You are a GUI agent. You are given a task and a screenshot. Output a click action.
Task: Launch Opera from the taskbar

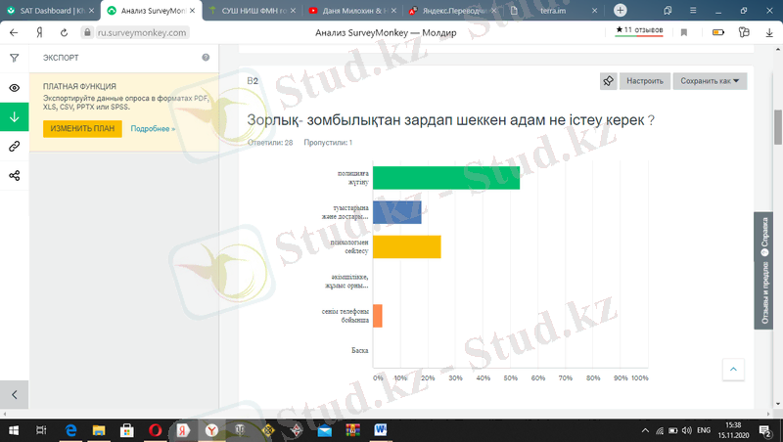coord(155,430)
